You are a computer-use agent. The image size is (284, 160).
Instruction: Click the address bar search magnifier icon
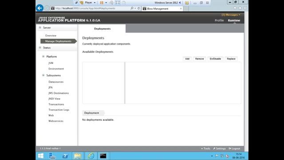(132, 8)
